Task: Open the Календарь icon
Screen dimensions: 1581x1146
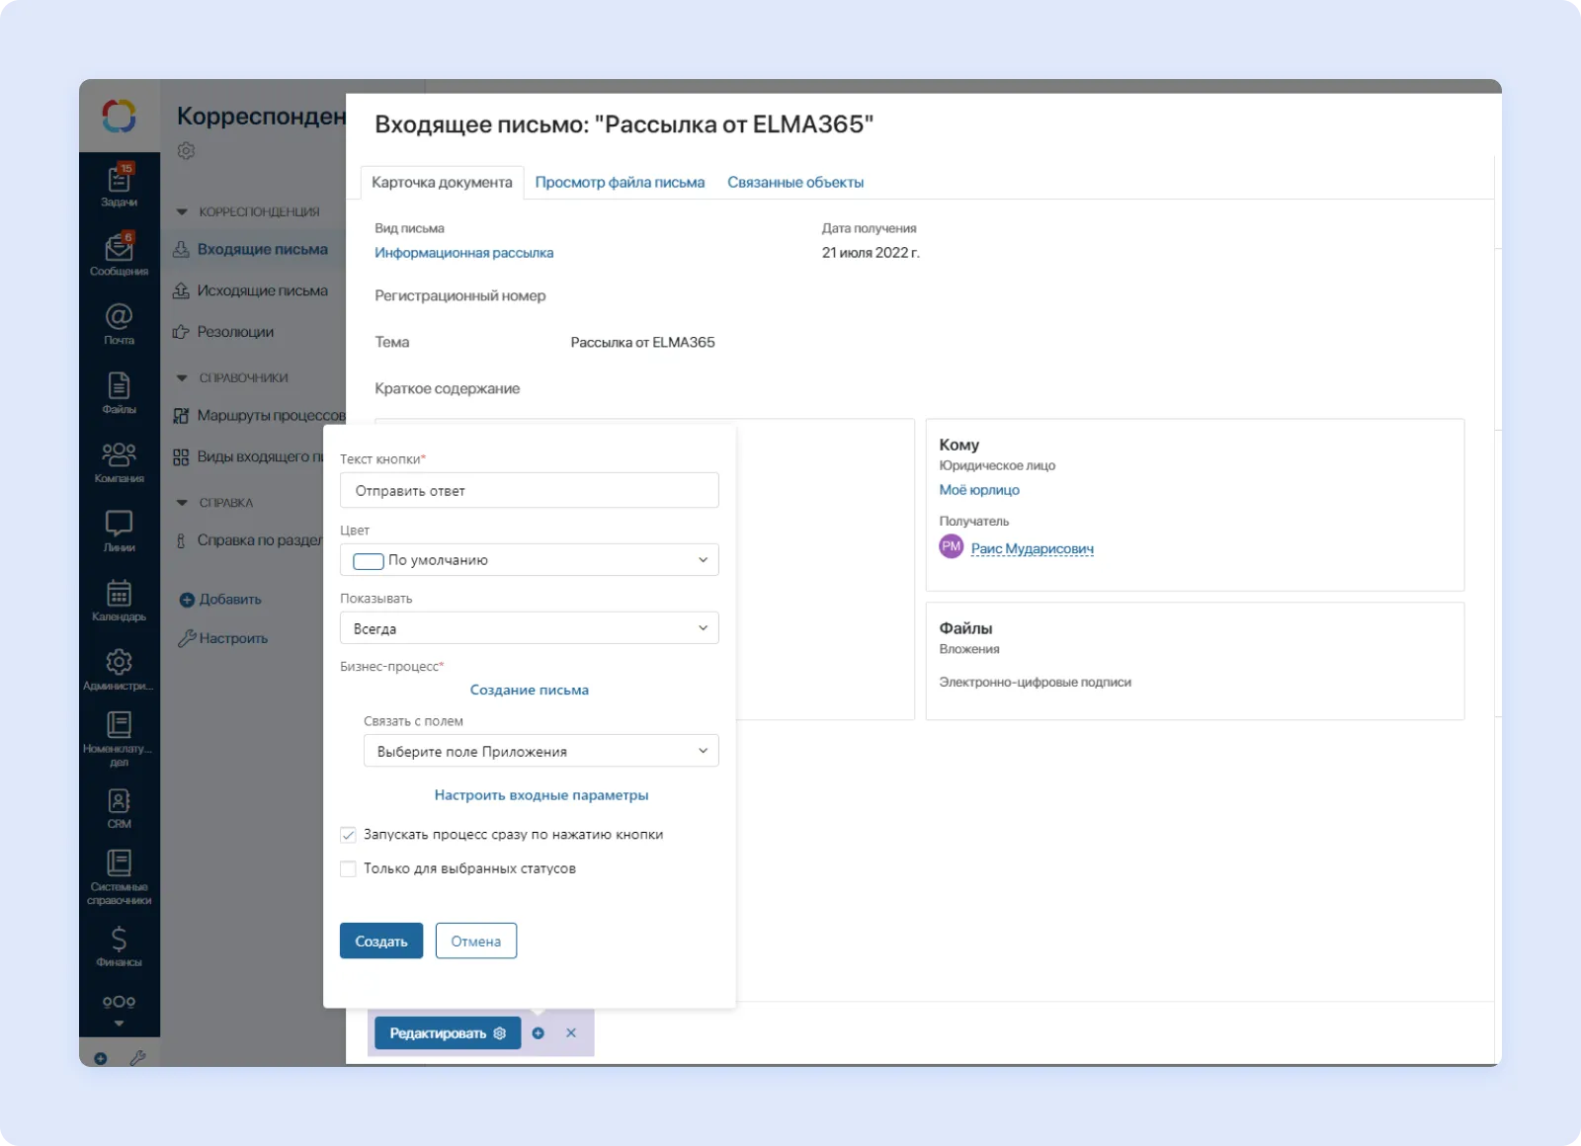Action: tap(119, 599)
